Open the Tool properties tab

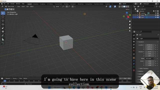coord(134,35)
